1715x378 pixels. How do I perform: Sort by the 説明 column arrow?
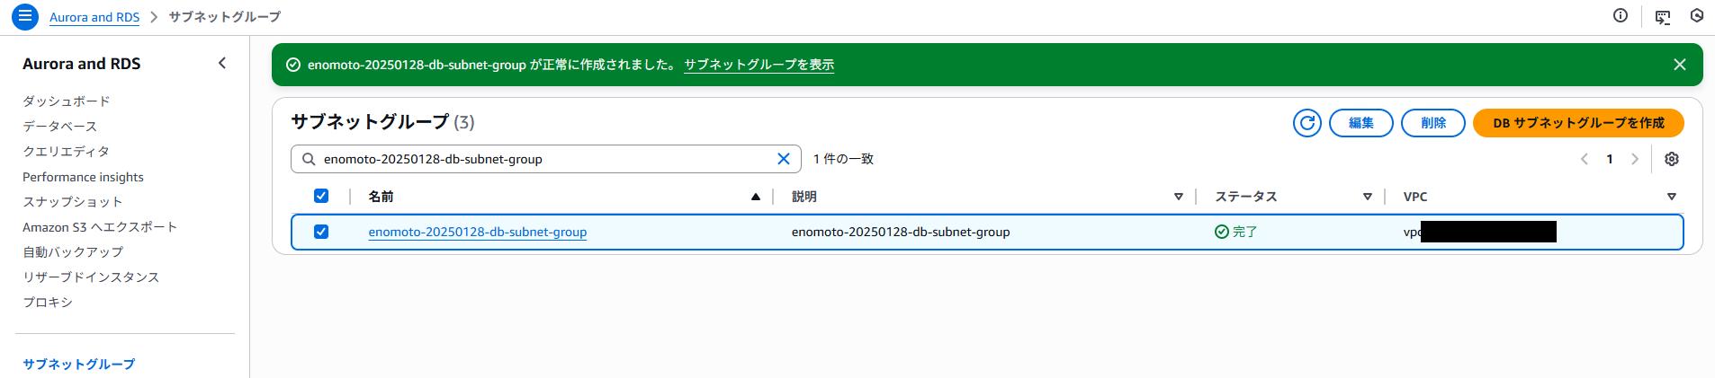(x=1179, y=197)
